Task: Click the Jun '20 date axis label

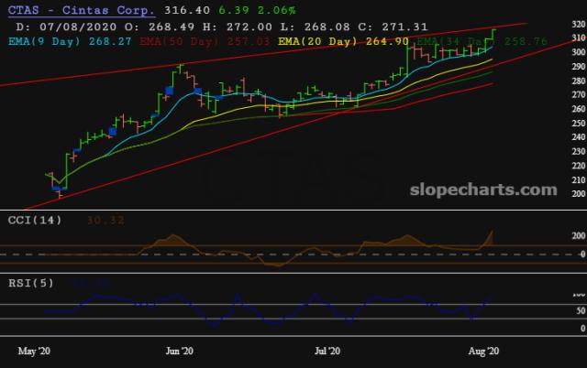Action: (x=179, y=350)
